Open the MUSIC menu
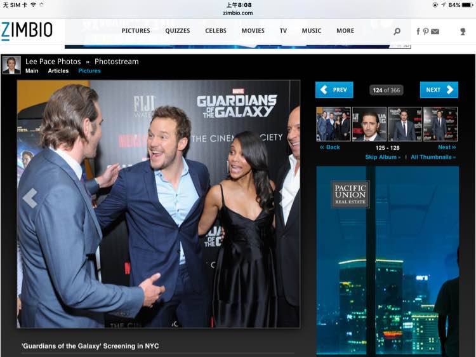 312,30
